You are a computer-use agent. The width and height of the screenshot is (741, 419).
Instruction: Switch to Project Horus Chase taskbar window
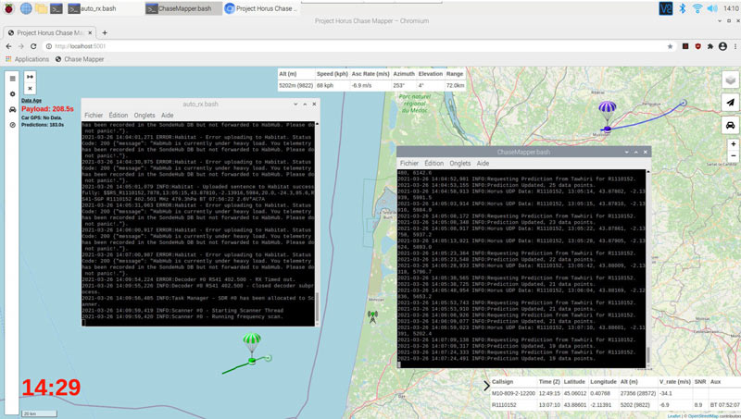point(261,8)
